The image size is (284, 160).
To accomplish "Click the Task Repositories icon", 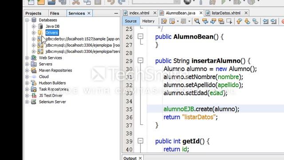I will coord(34,89).
